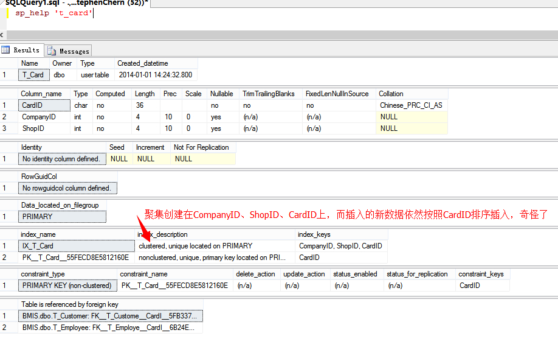Select the 'No rowguidcol column defined.' cell
The image size is (558, 358).
point(67,188)
